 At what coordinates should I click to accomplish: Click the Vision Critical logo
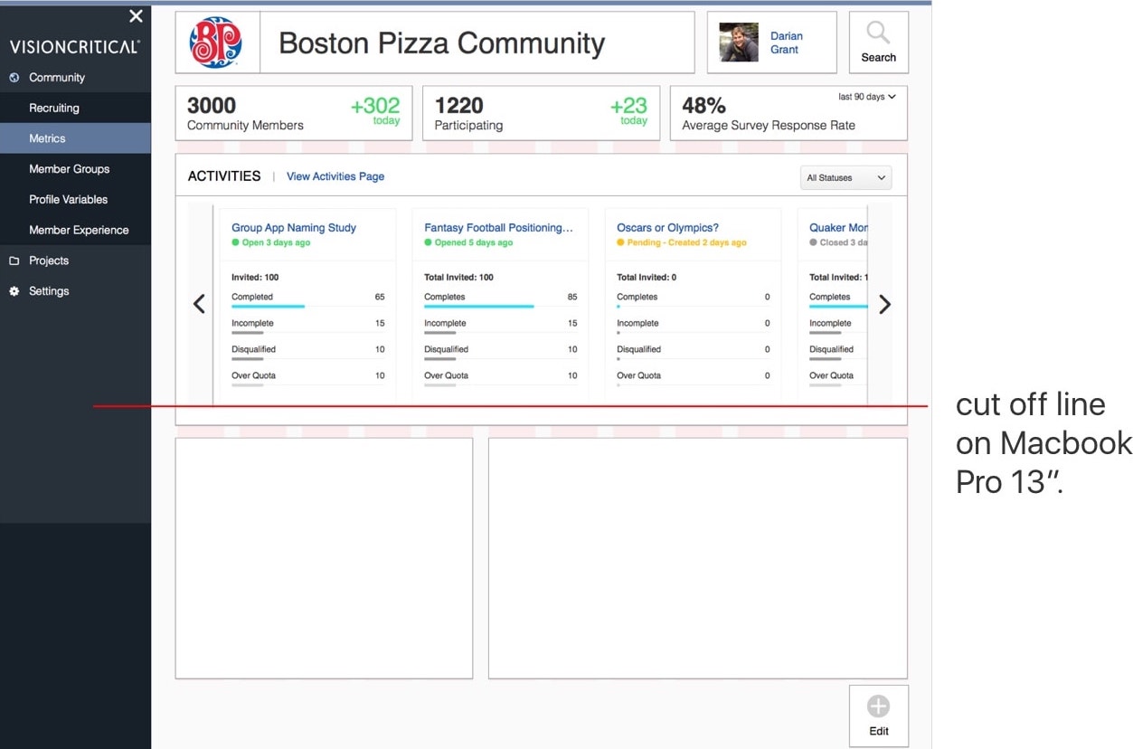(x=75, y=46)
